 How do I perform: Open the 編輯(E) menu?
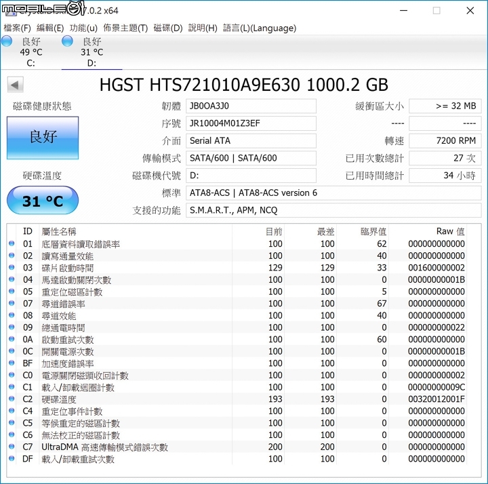tap(50, 28)
